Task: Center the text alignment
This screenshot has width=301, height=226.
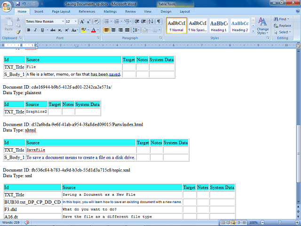Action: pyautogui.click(x=113, y=30)
